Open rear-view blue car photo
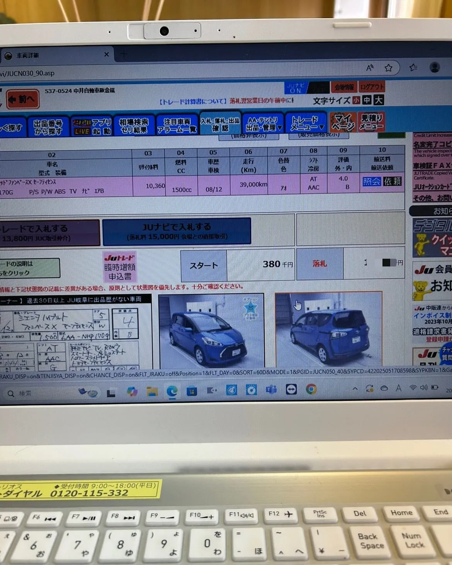 328,329
